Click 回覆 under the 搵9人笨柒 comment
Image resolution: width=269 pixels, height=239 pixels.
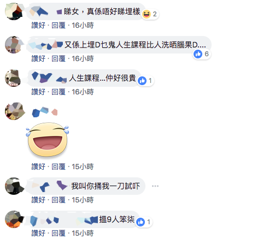(x=59, y=233)
